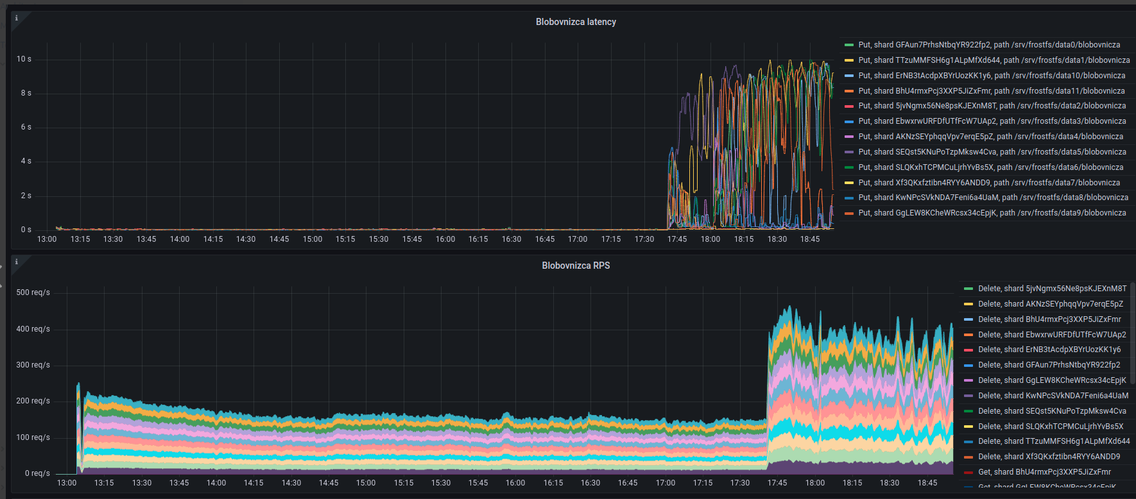
Task: Click the 300 req/s label on RPS axis
Action: [x=33, y=365]
